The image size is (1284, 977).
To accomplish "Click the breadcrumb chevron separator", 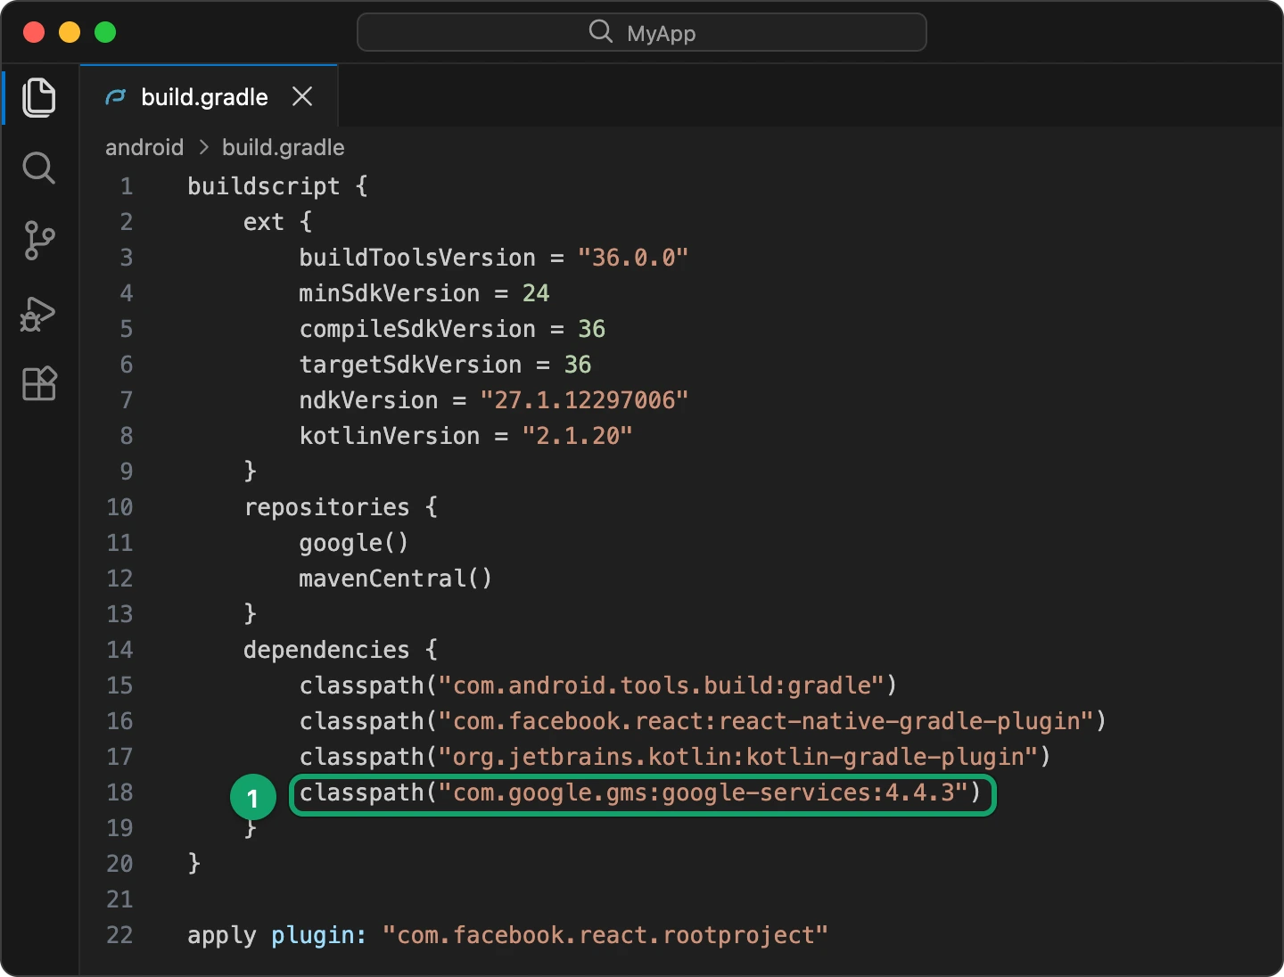I will (203, 147).
